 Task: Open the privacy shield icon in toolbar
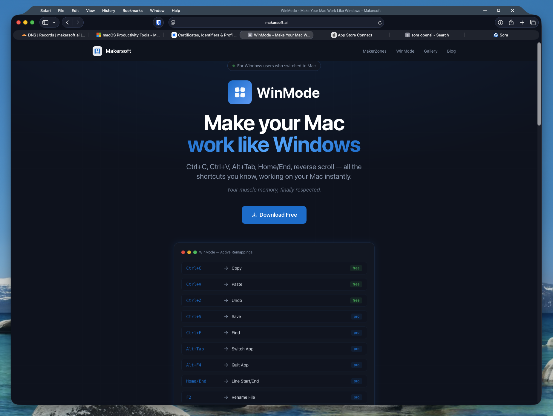click(158, 22)
